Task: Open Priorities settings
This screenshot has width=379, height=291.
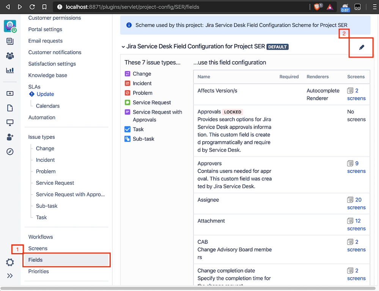Action: coord(38,271)
